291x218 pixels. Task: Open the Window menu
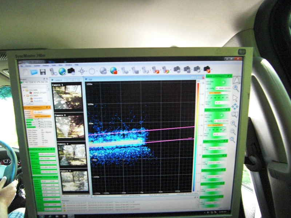[x=68, y=65]
